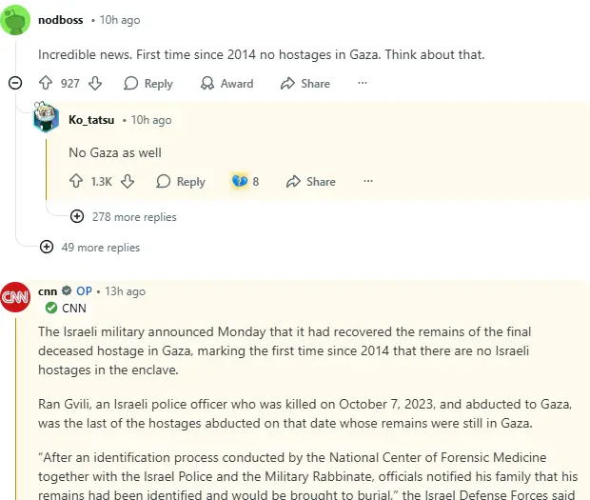Image resolution: width=590 pixels, height=500 pixels.
Task: Upvote nodboss's comment
Action: point(46,84)
